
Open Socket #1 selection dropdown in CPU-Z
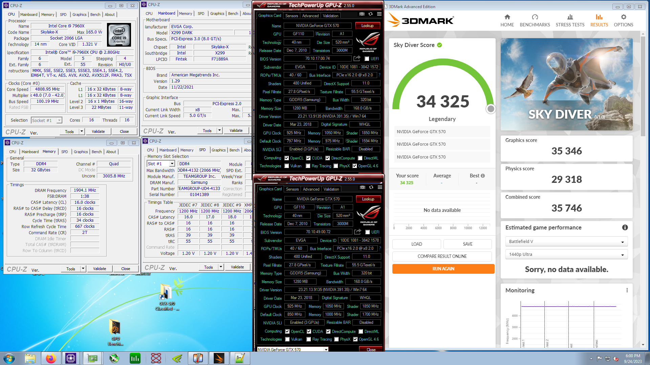47,120
